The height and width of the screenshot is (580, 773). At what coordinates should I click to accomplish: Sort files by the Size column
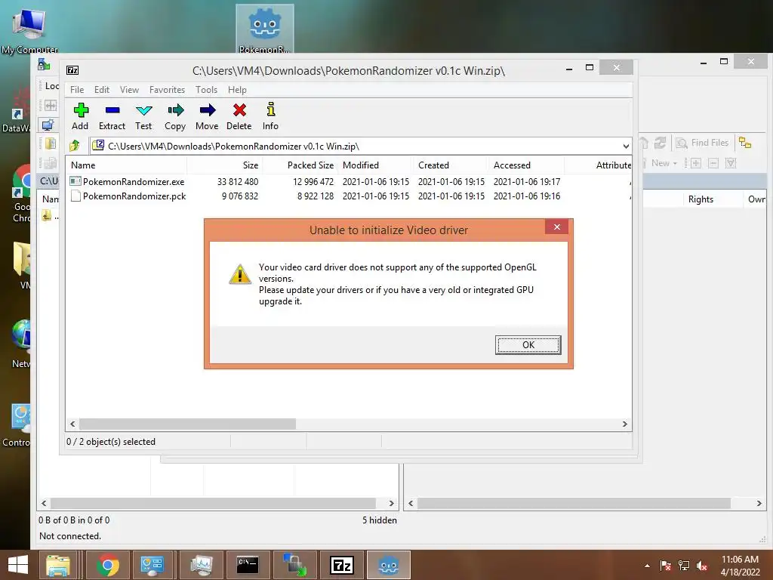click(225, 165)
